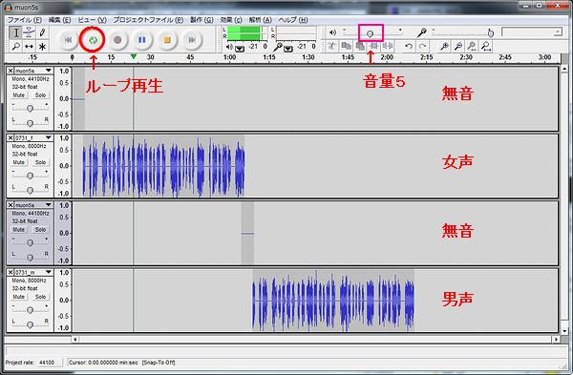Viewport: 573px width, 375px height.
Task: Click the output volume slider knob
Action: 370,34
